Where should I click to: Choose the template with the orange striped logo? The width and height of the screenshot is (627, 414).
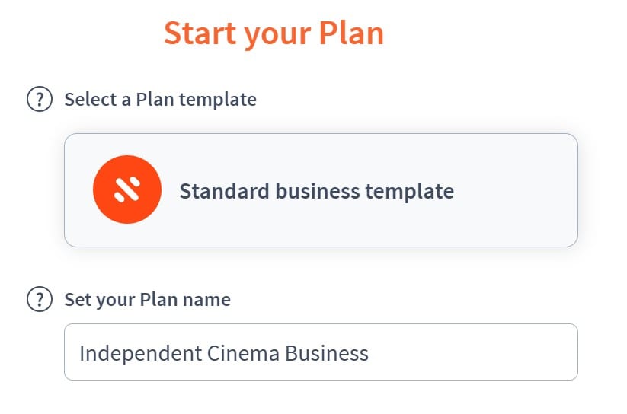(x=321, y=190)
